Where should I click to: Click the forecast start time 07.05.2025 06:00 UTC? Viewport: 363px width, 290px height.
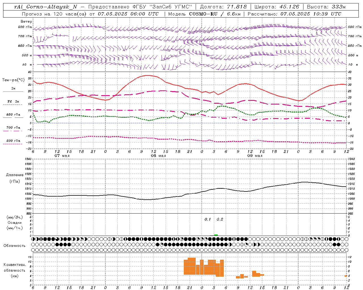coord(128,14)
